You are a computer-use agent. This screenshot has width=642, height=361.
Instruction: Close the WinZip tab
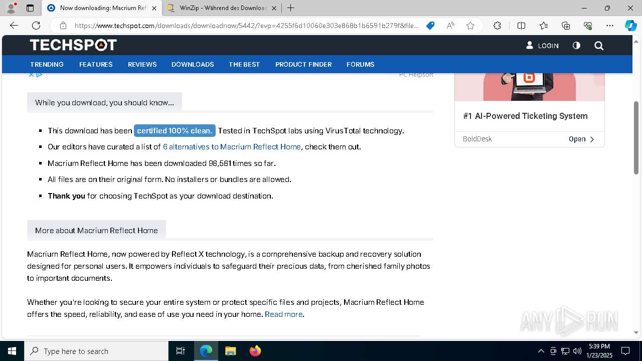[x=274, y=8]
